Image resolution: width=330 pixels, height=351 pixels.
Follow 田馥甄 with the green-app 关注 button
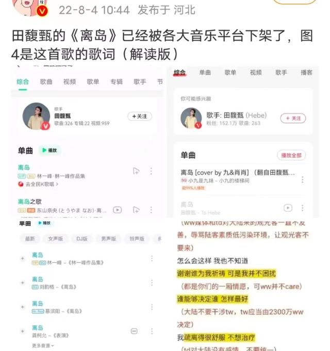(140, 116)
